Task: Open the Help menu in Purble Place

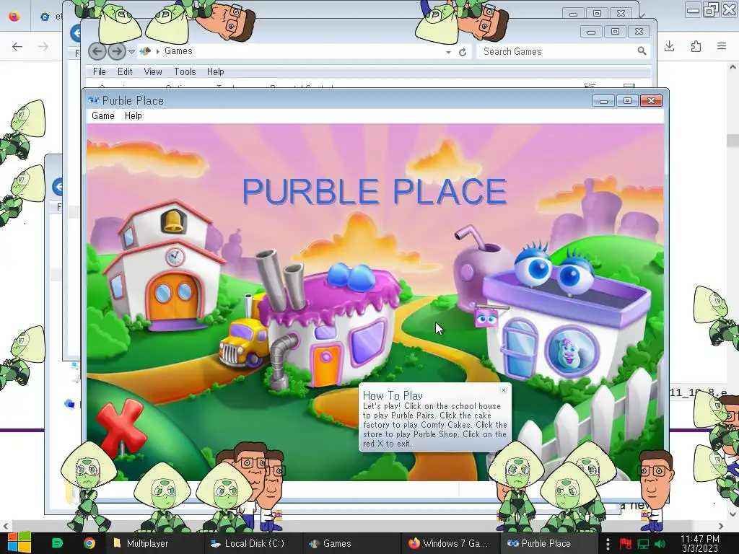Action: click(134, 116)
